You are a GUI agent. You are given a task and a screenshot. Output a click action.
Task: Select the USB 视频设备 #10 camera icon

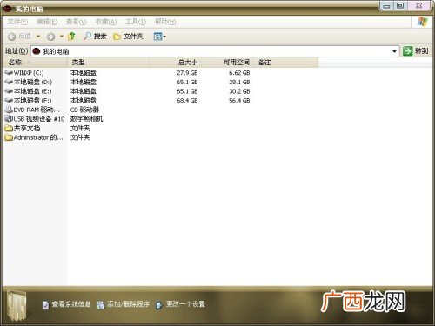(9, 118)
